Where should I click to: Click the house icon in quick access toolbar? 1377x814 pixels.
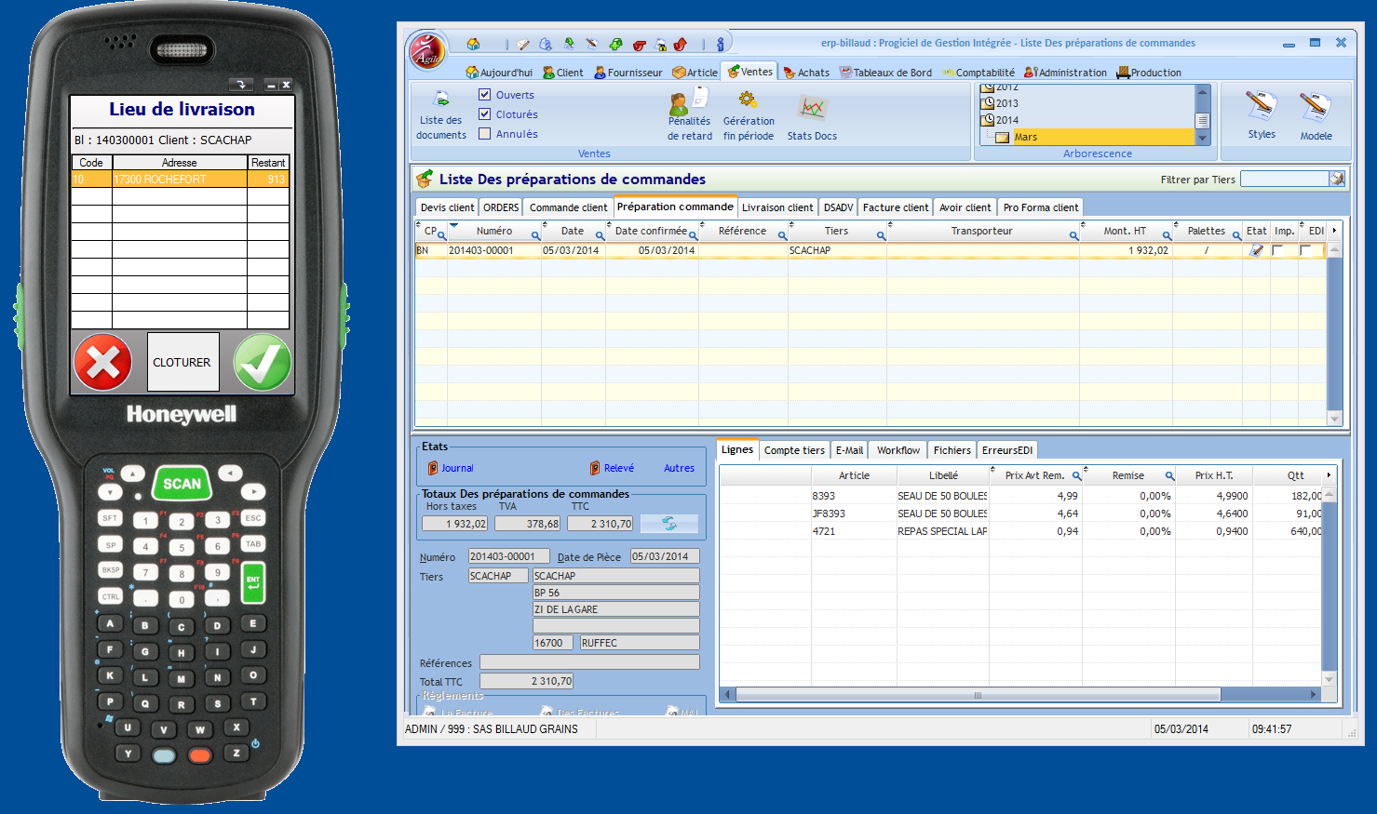pos(473,44)
